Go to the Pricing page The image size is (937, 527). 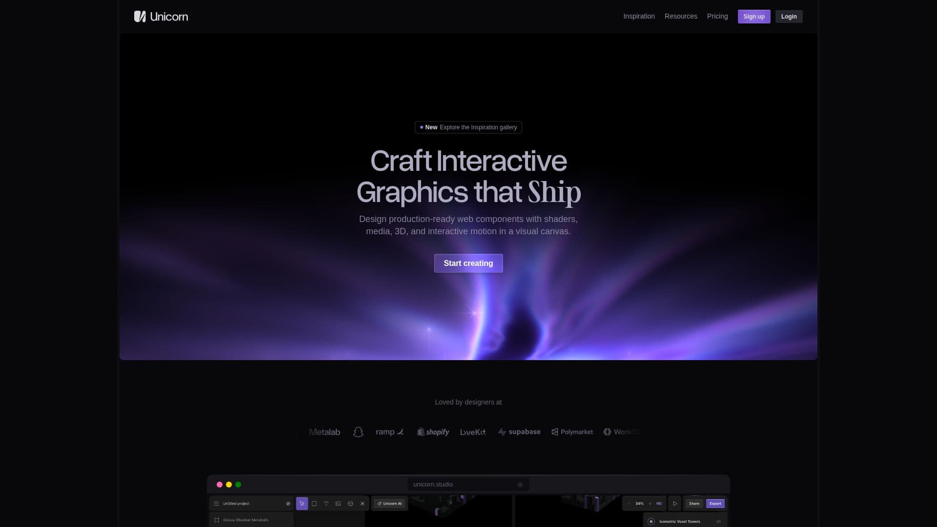[717, 16]
